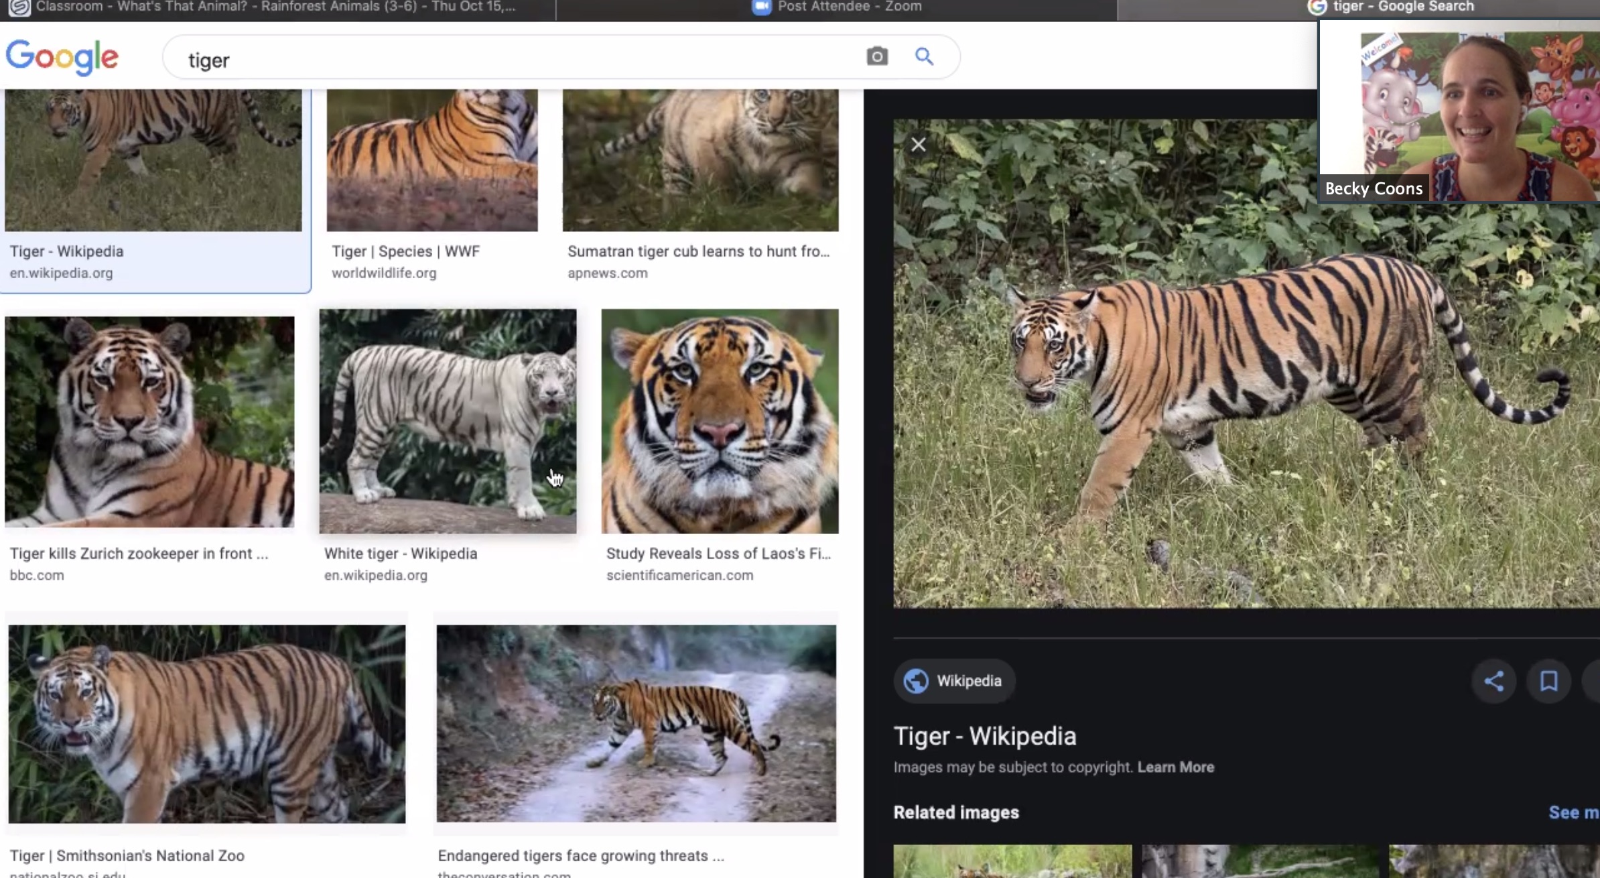Click the blue magnifying glass search icon

click(x=924, y=56)
